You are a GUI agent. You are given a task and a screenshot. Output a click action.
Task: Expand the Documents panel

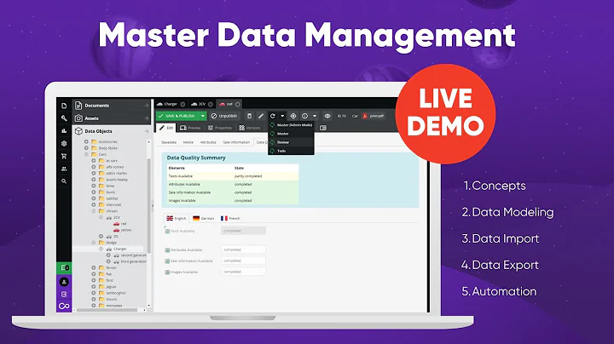(112, 106)
